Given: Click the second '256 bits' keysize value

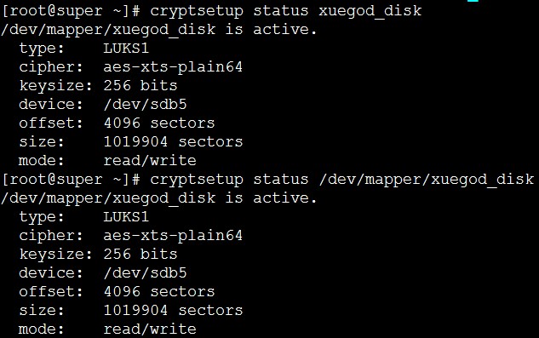Looking at the screenshot, I should point(140,254).
